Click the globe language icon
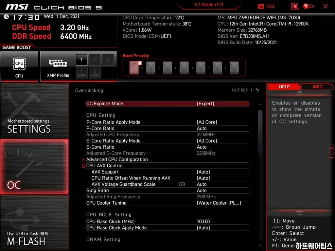Image resolution: width=335 pixels, height=251 pixels. pyautogui.click(x=306, y=6)
